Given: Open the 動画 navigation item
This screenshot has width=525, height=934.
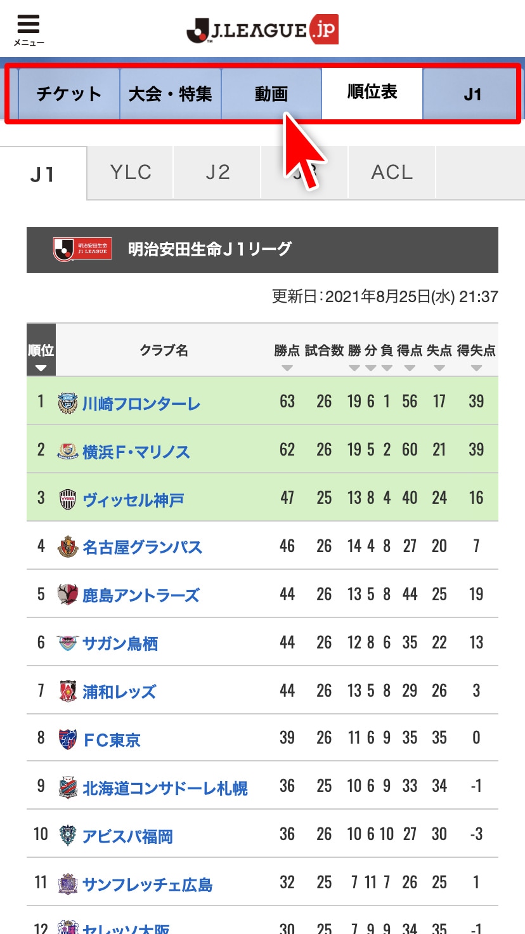Looking at the screenshot, I should click(x=271, y=94).
